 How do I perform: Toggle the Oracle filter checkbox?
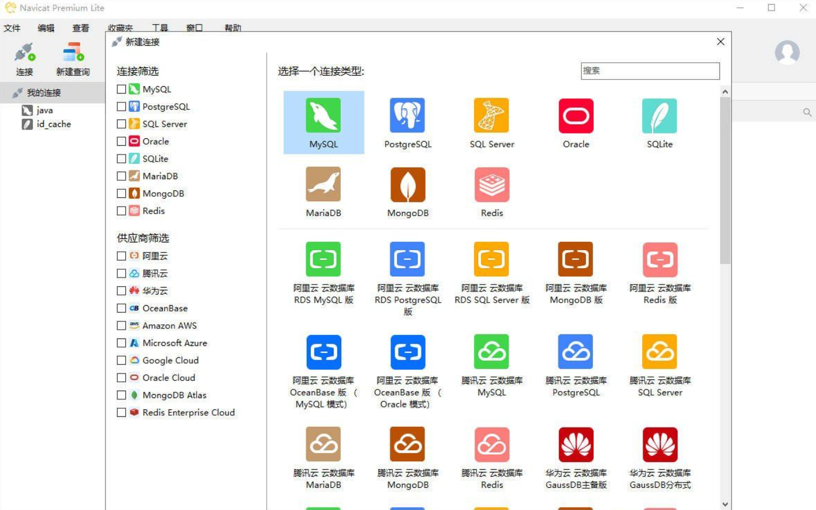coord(121,141)
